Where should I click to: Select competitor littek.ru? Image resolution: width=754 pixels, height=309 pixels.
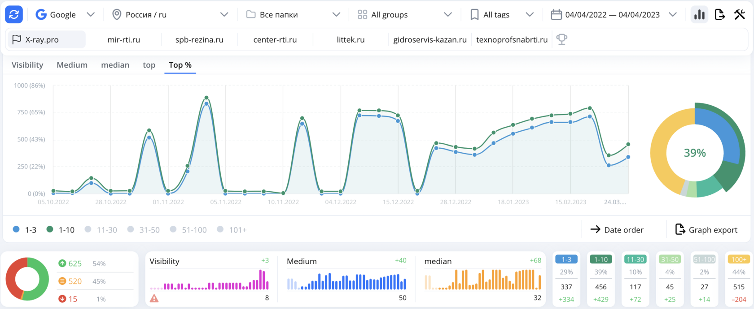coord(351,39)
